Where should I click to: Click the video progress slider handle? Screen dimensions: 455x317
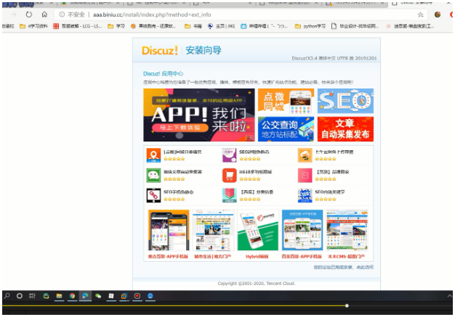coord(347,305)
